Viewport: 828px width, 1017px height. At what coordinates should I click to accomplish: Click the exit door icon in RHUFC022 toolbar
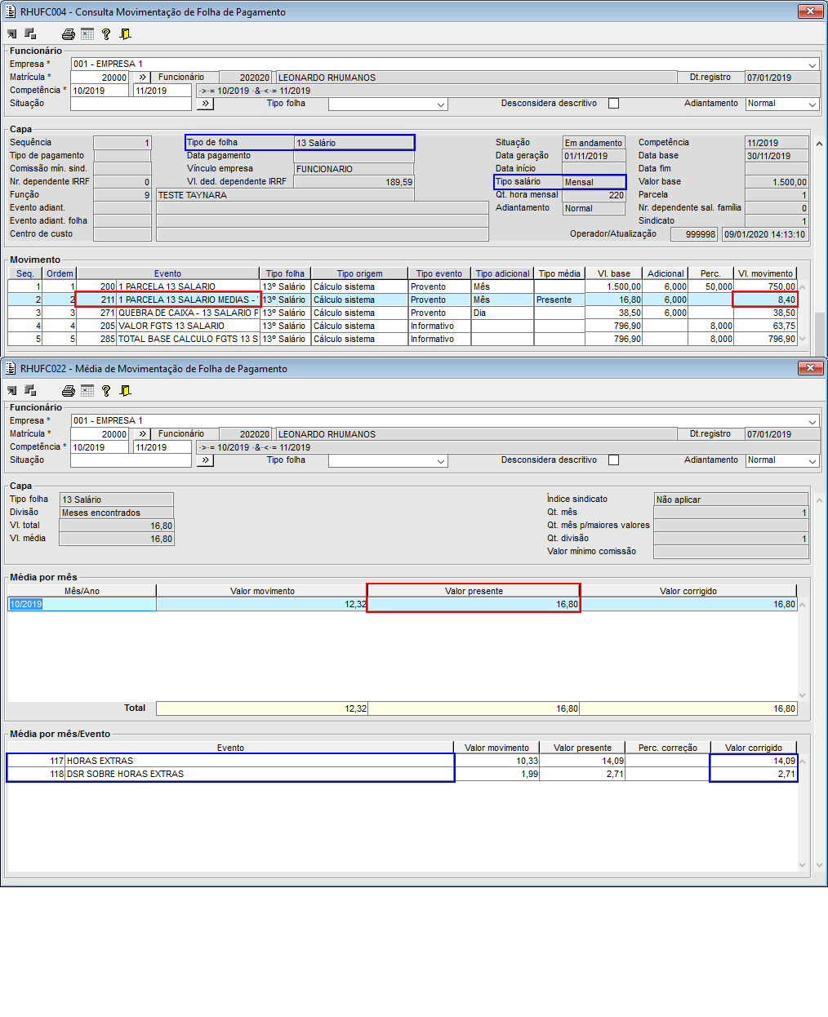click(x=125, y=391)
